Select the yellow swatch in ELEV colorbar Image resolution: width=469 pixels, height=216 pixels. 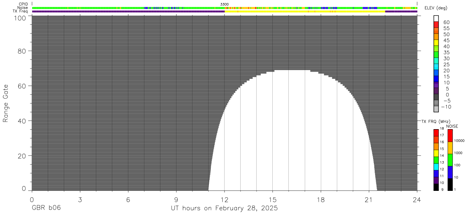tap(436, 43)
